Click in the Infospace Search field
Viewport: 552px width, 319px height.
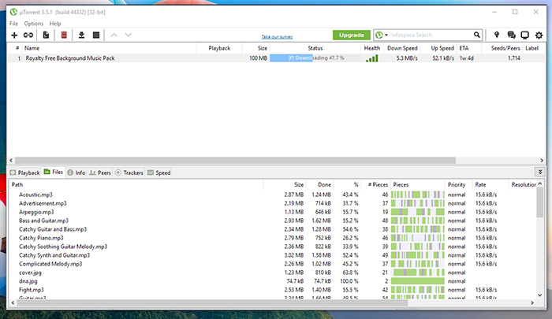431,35
